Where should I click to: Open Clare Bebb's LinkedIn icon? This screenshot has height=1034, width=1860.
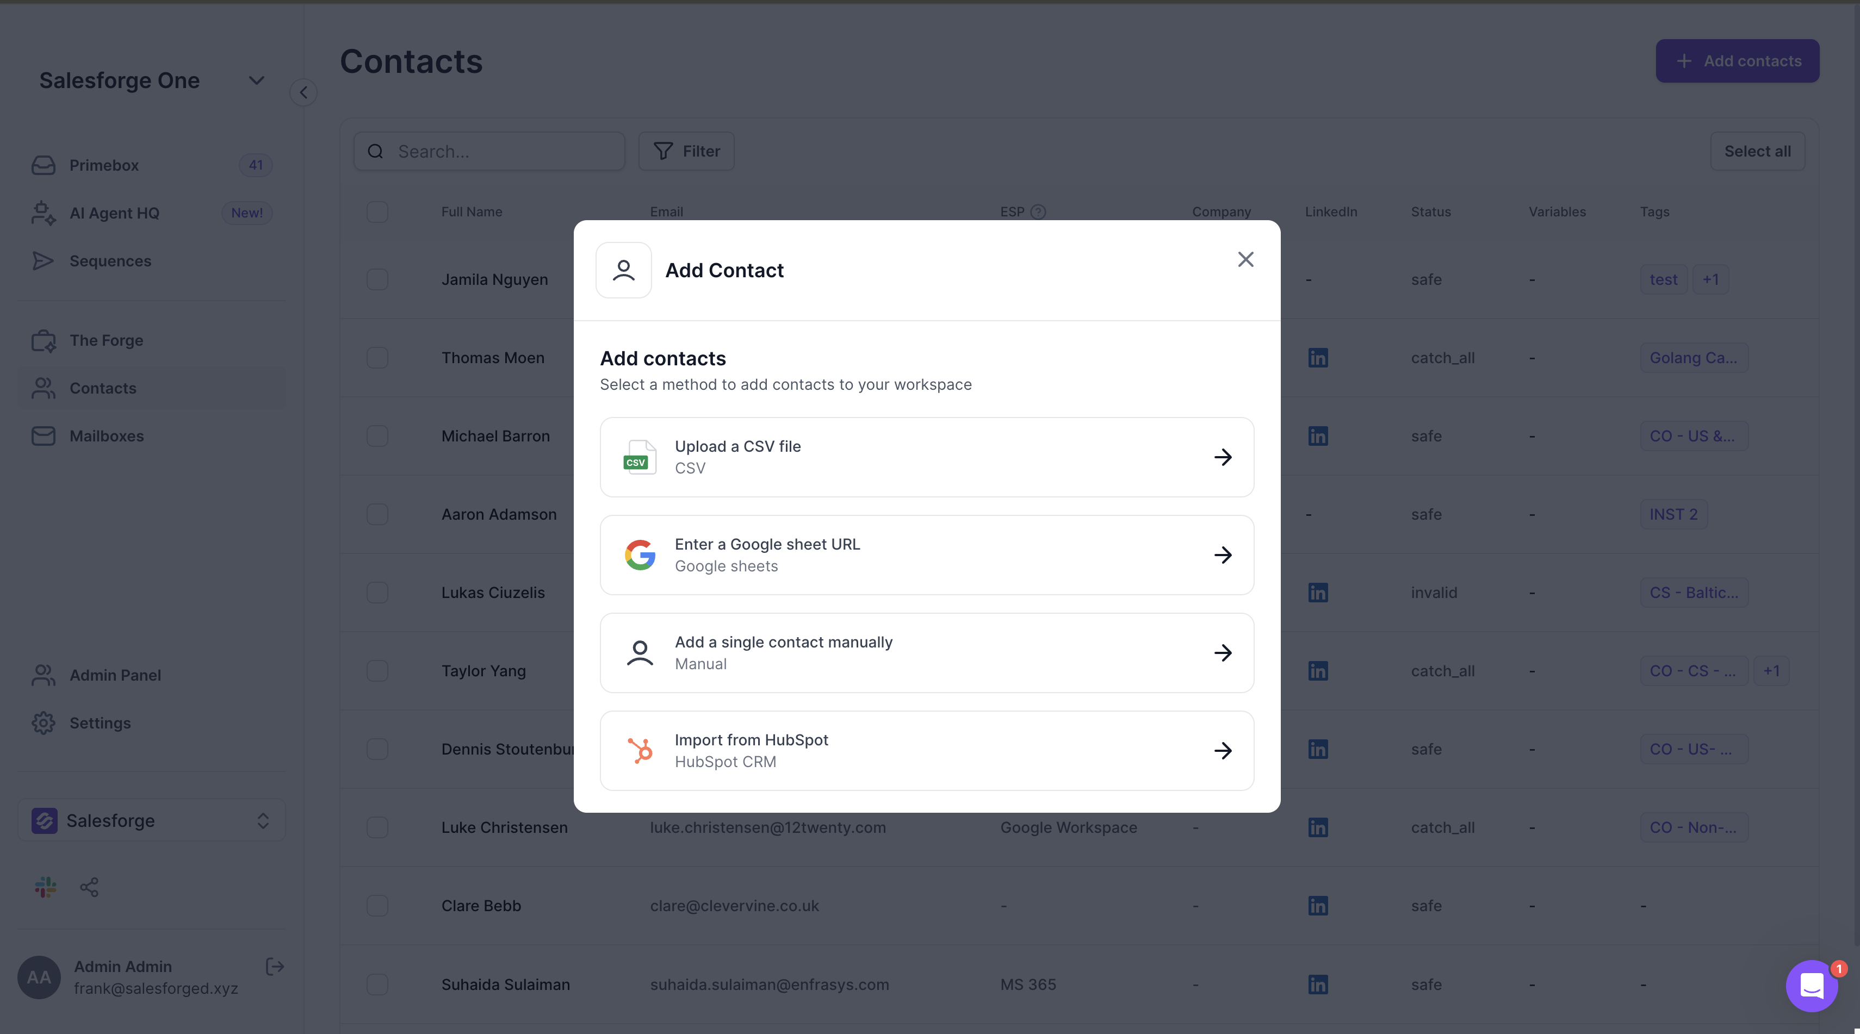[x=1318, y=906]
